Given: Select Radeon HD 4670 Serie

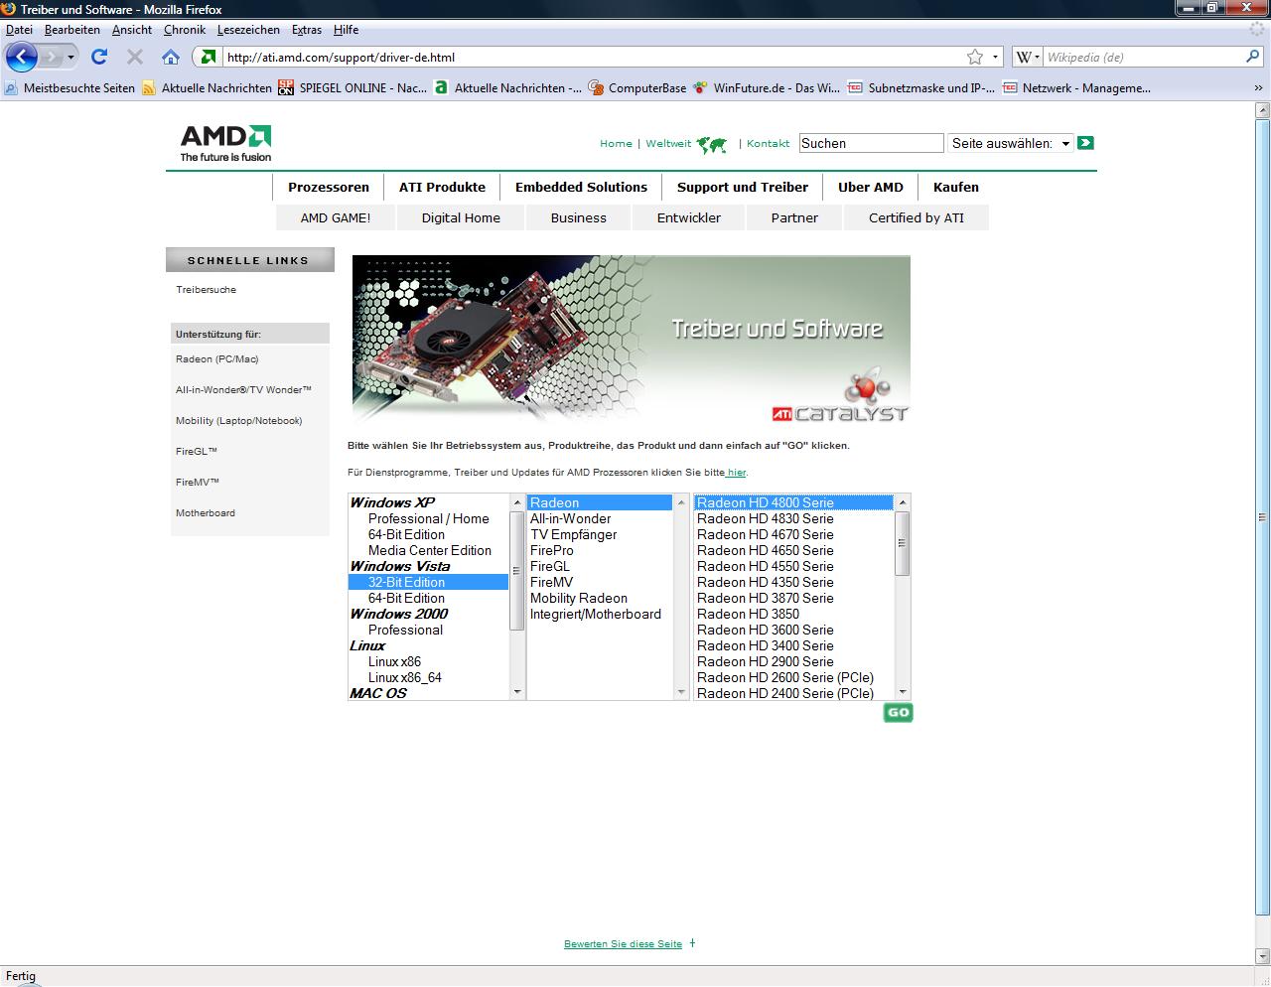Looking at the screenshot, I should [793, 534].
